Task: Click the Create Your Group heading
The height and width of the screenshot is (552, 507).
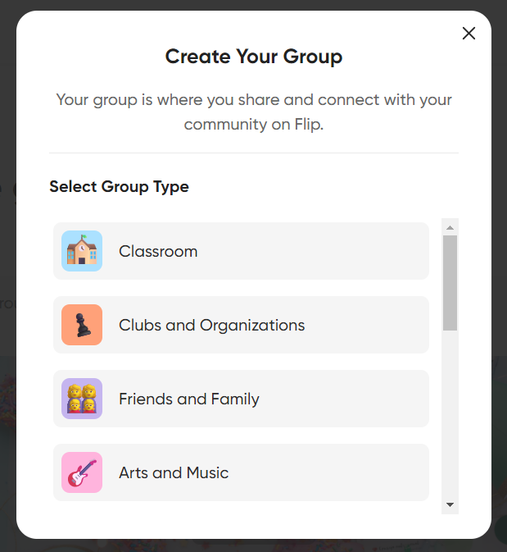Action: (254, 57)
